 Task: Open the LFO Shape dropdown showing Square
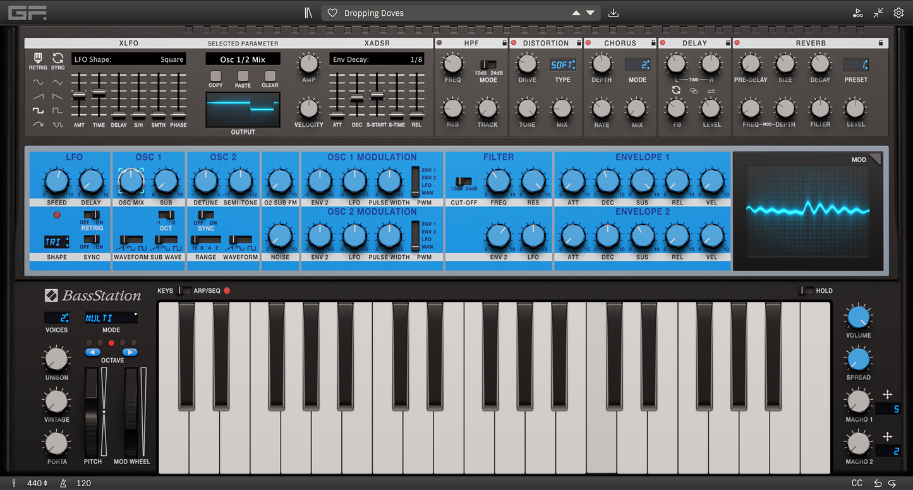[129, 58]
